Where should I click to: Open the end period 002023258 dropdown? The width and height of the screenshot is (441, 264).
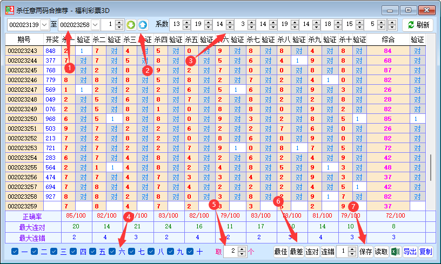(x=95, y=25)
